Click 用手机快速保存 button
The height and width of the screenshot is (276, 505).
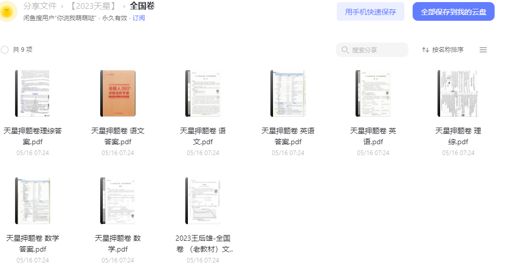coord(371,11)
